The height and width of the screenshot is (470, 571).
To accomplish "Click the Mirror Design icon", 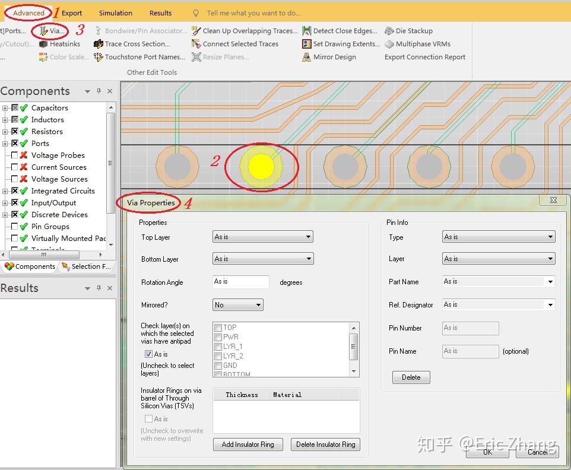I will pyautogui.click(x=307, y=57).
